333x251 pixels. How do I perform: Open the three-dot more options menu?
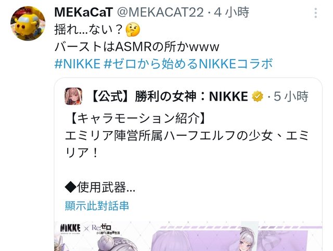click(x=316, y=13)
